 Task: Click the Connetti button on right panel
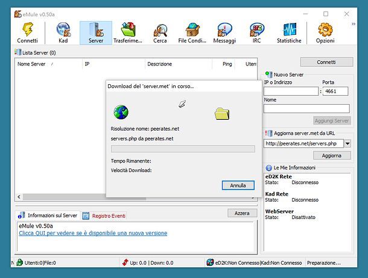pyautogui.click(x=326, y=62)
